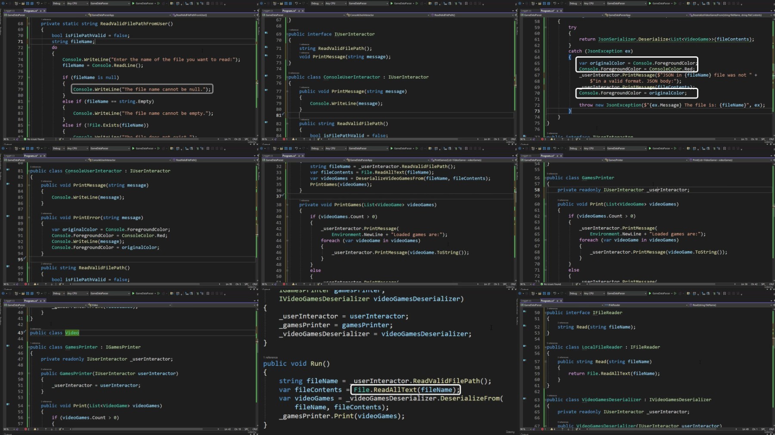Click No issues found under ReadValidFilePathFromUser code
This screenshot has width=775, height=435.
coord(35,139)
